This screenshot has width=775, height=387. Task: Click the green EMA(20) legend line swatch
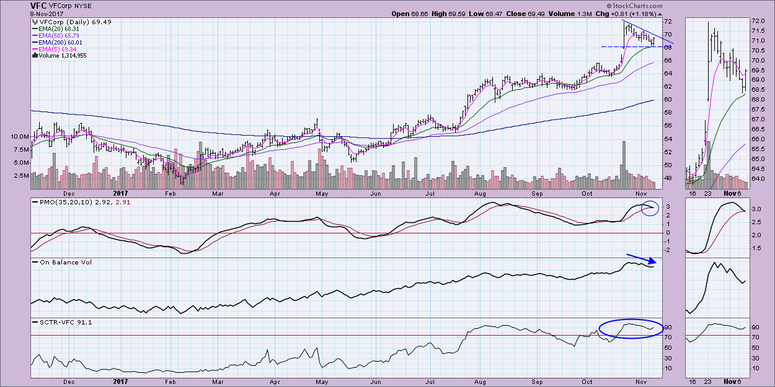(35, 28)
